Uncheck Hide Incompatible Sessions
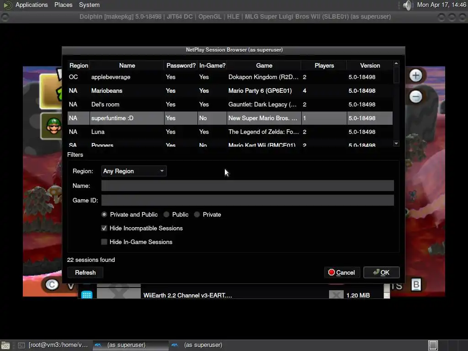The image size is (468, 351). tap(104, 229)
